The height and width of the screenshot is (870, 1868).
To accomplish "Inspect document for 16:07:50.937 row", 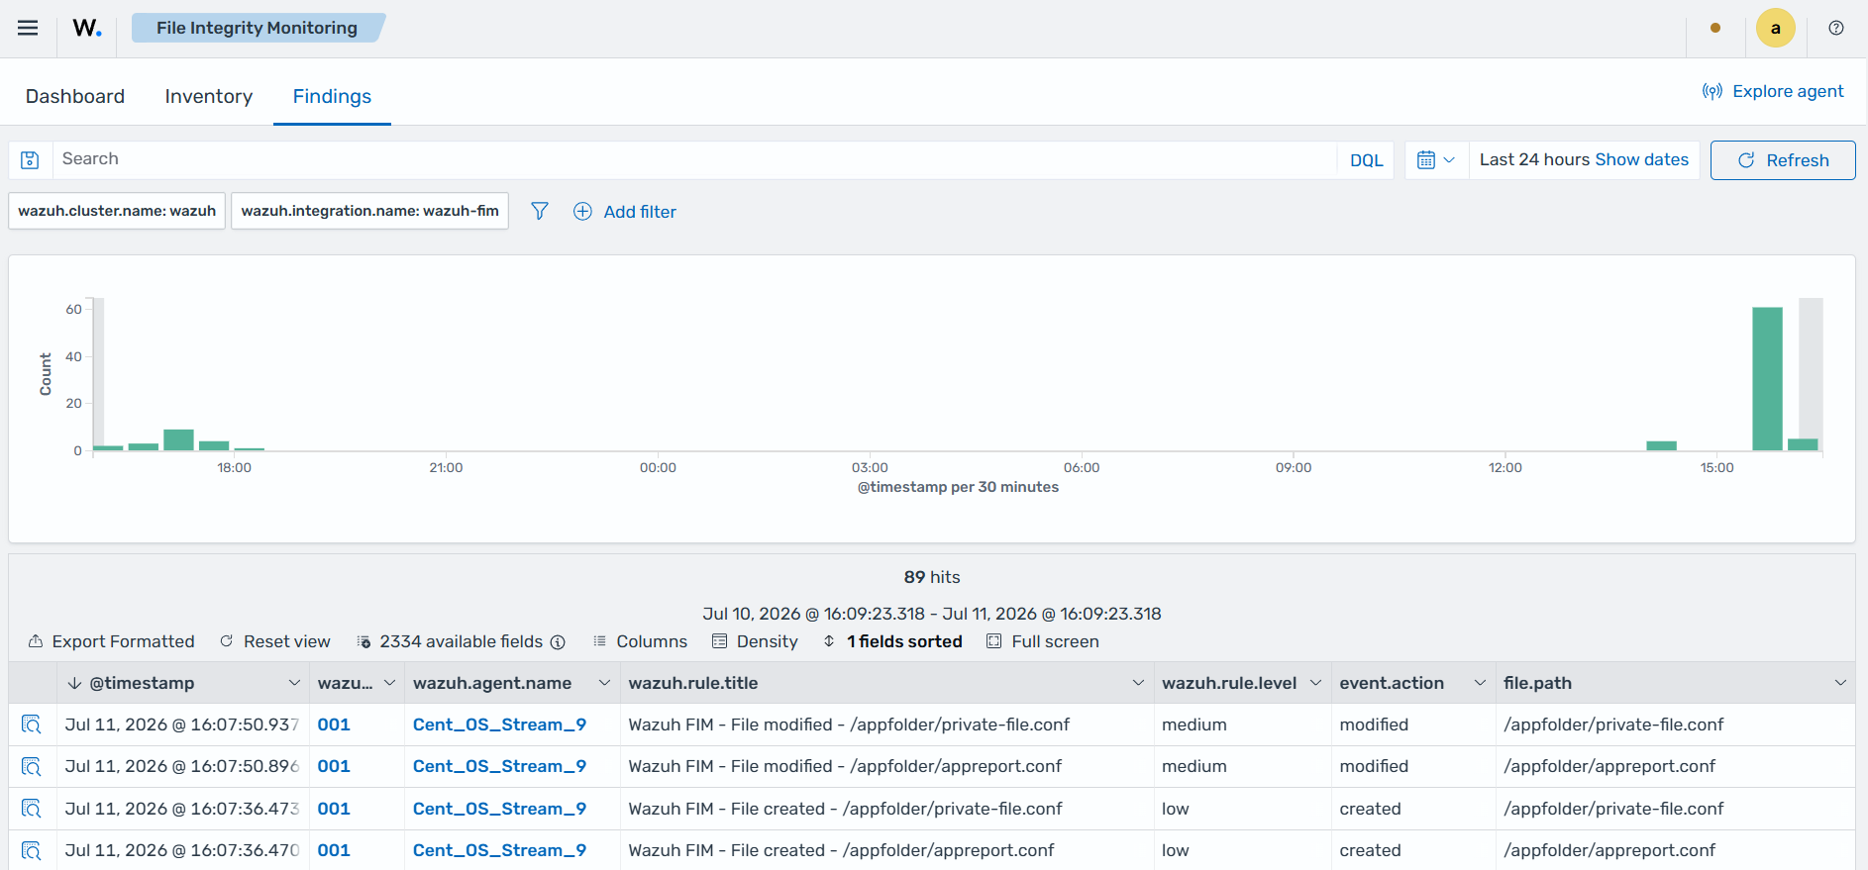I will point(32,725).
